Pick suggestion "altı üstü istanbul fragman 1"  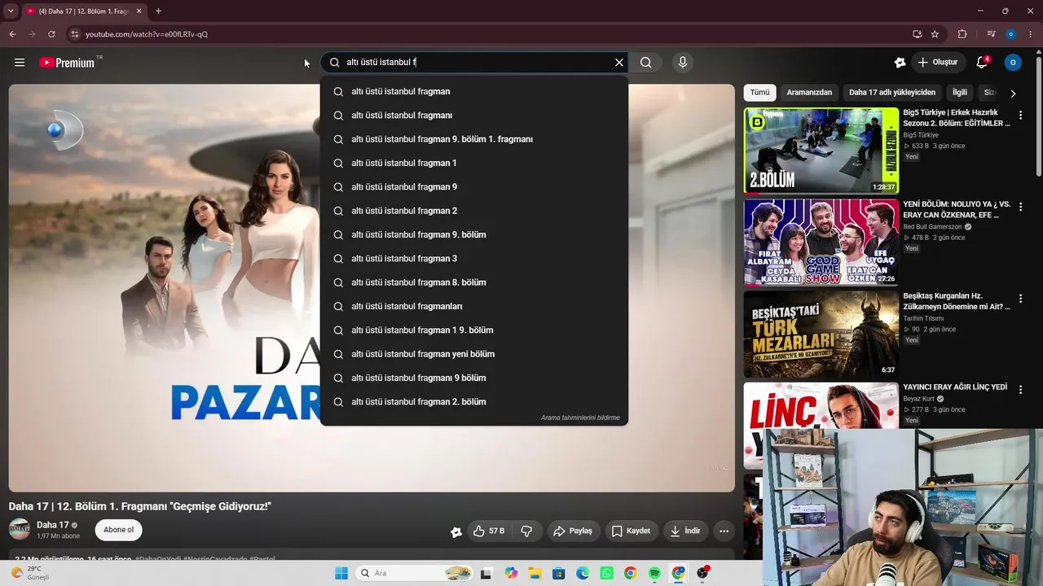pyautogui.click(x=474, y=164)
